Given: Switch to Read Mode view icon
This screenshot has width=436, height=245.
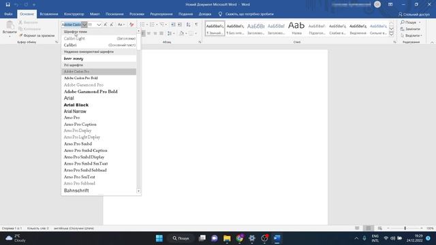Looking at the screenshot, I should coord(357,228).
